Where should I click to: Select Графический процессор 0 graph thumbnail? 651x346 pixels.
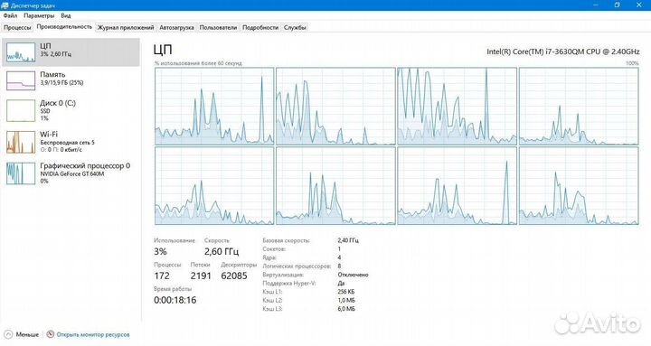point(21,173)
